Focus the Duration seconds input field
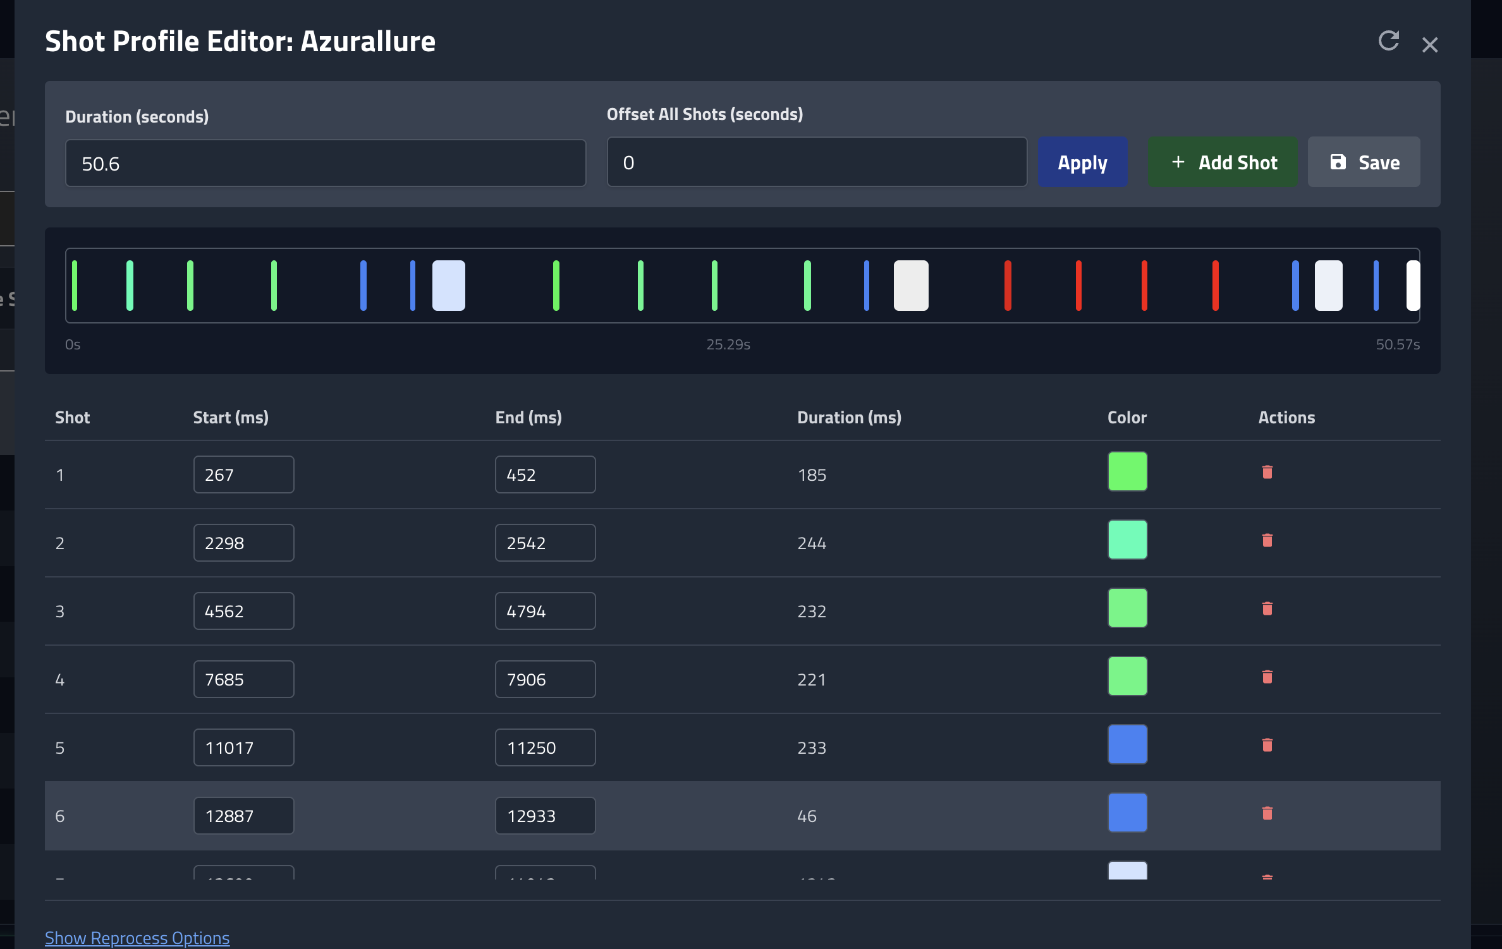The image size is (1502, 949). (325, 164)
